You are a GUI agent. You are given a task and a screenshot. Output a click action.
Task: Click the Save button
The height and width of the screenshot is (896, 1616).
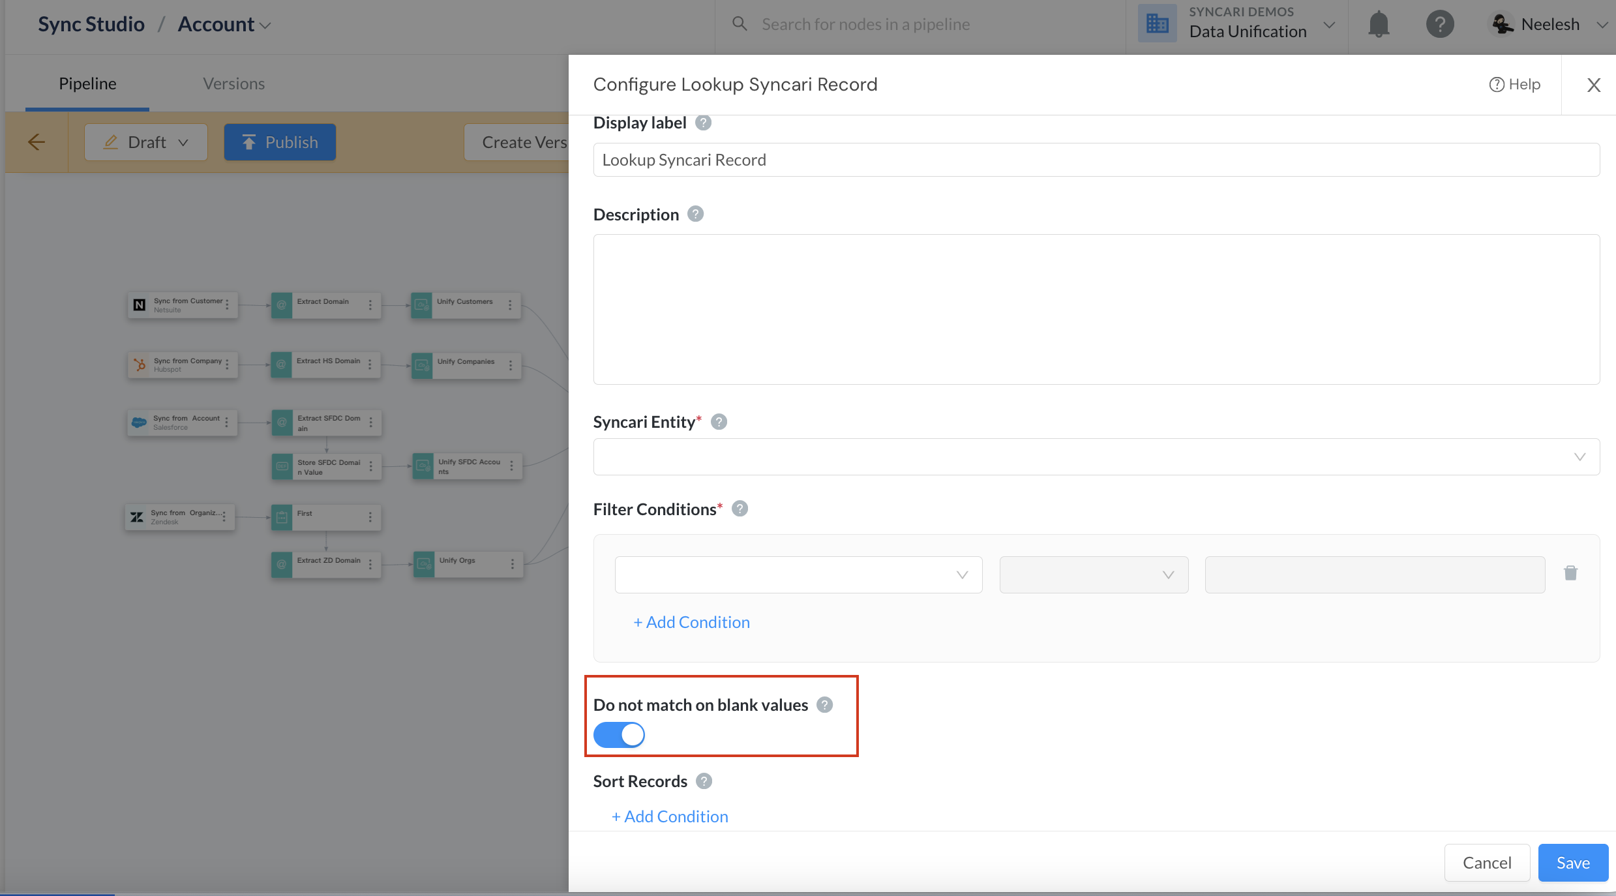(1573, 863)
